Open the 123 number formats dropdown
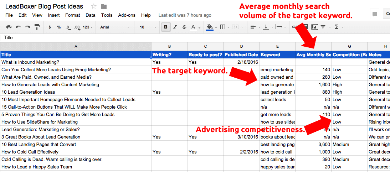This screenshot has height=172, width=390. 87,27
